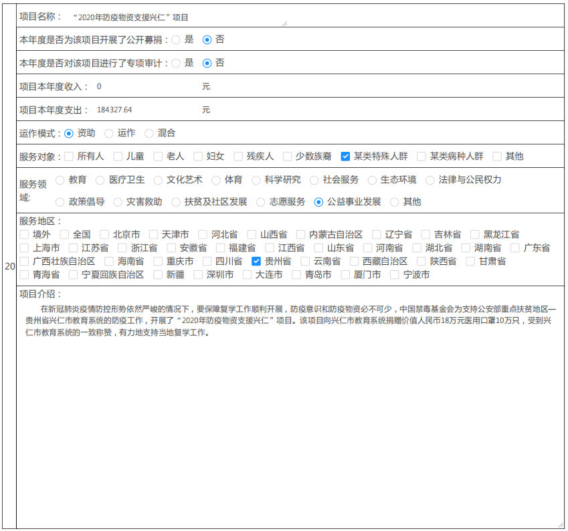
Task: Select '灾害救助' service field option
Action: click(x=118, y=202)
